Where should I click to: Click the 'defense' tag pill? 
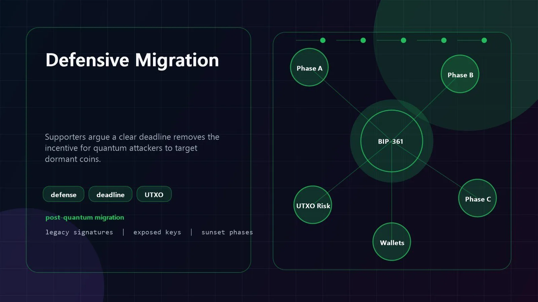(64, 195)
